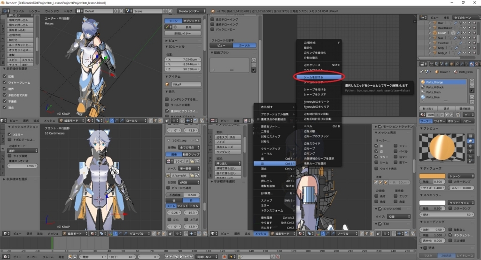Toggle the ワイヤーフレーム checkbox
The image size is (481, 260).
[5, 82]
